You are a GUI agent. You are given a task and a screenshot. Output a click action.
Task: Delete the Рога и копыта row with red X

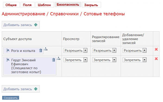point(156,49)
